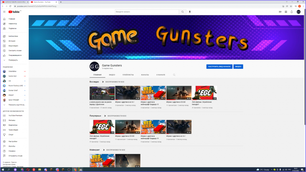Click the search magnifier button
Screen dimensions: 306x172
(x=182, y=12)
